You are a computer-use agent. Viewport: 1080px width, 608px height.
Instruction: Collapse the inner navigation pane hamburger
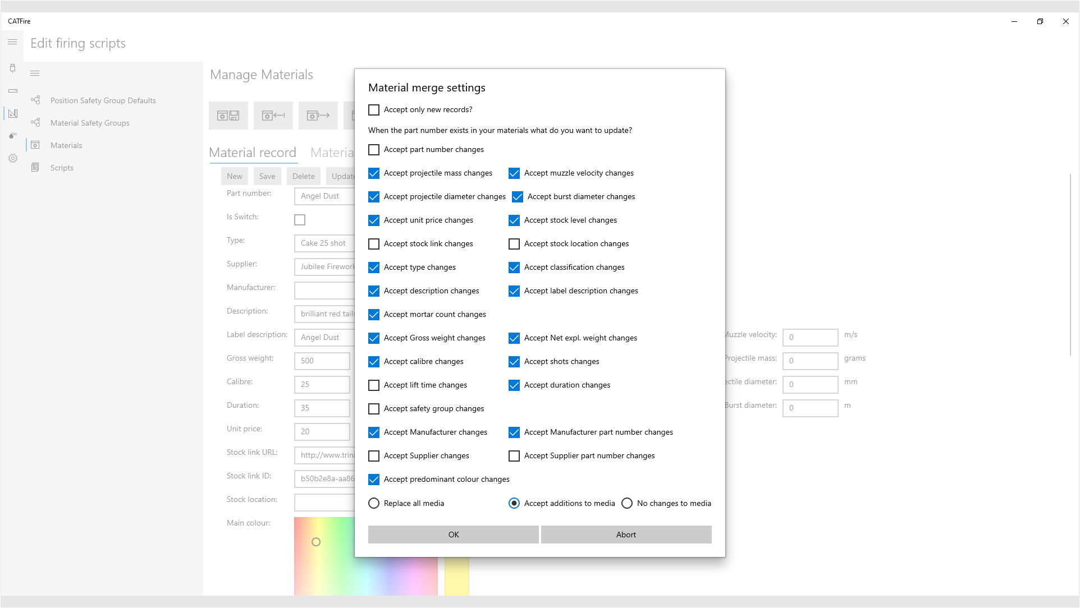pyautogui.click(x=35, y=73)
